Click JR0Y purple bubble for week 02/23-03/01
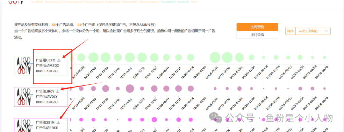This screenshot has width=344, height=132. pos(300,88)
